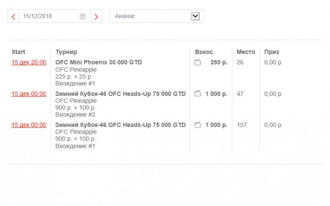
Task: Expand the Ананас game type dropdown arrow
Action: [x=195, y=16]
